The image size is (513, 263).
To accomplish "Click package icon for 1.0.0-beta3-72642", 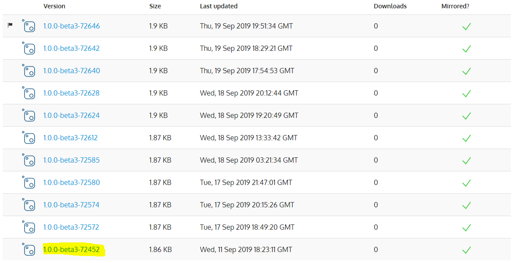I will 29,48.
